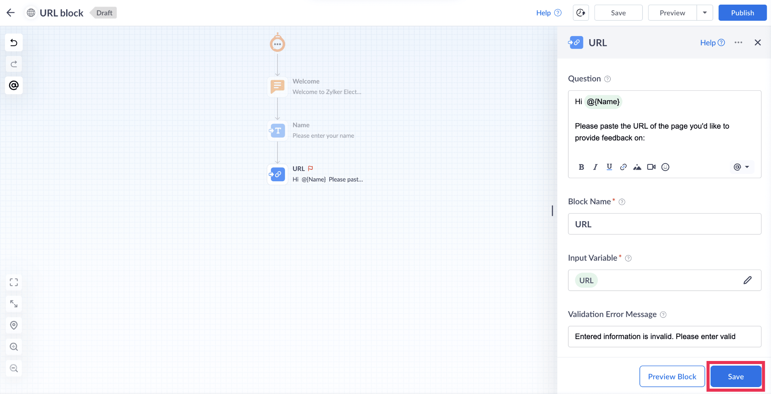771x394 pixels.
Task: Apply bold formatting in Question editor
Action: tap(581, 167)
